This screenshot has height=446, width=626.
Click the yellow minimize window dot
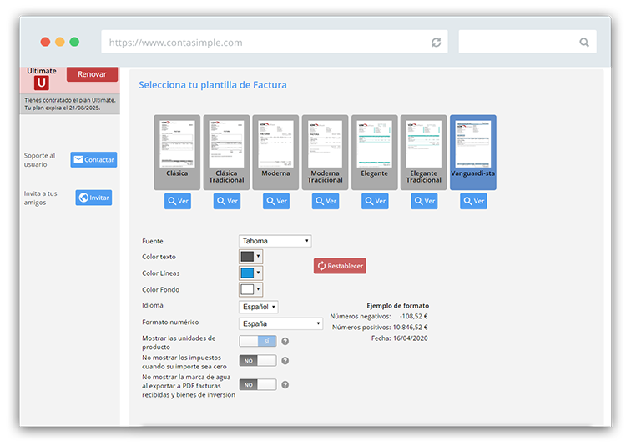[60, 42]
